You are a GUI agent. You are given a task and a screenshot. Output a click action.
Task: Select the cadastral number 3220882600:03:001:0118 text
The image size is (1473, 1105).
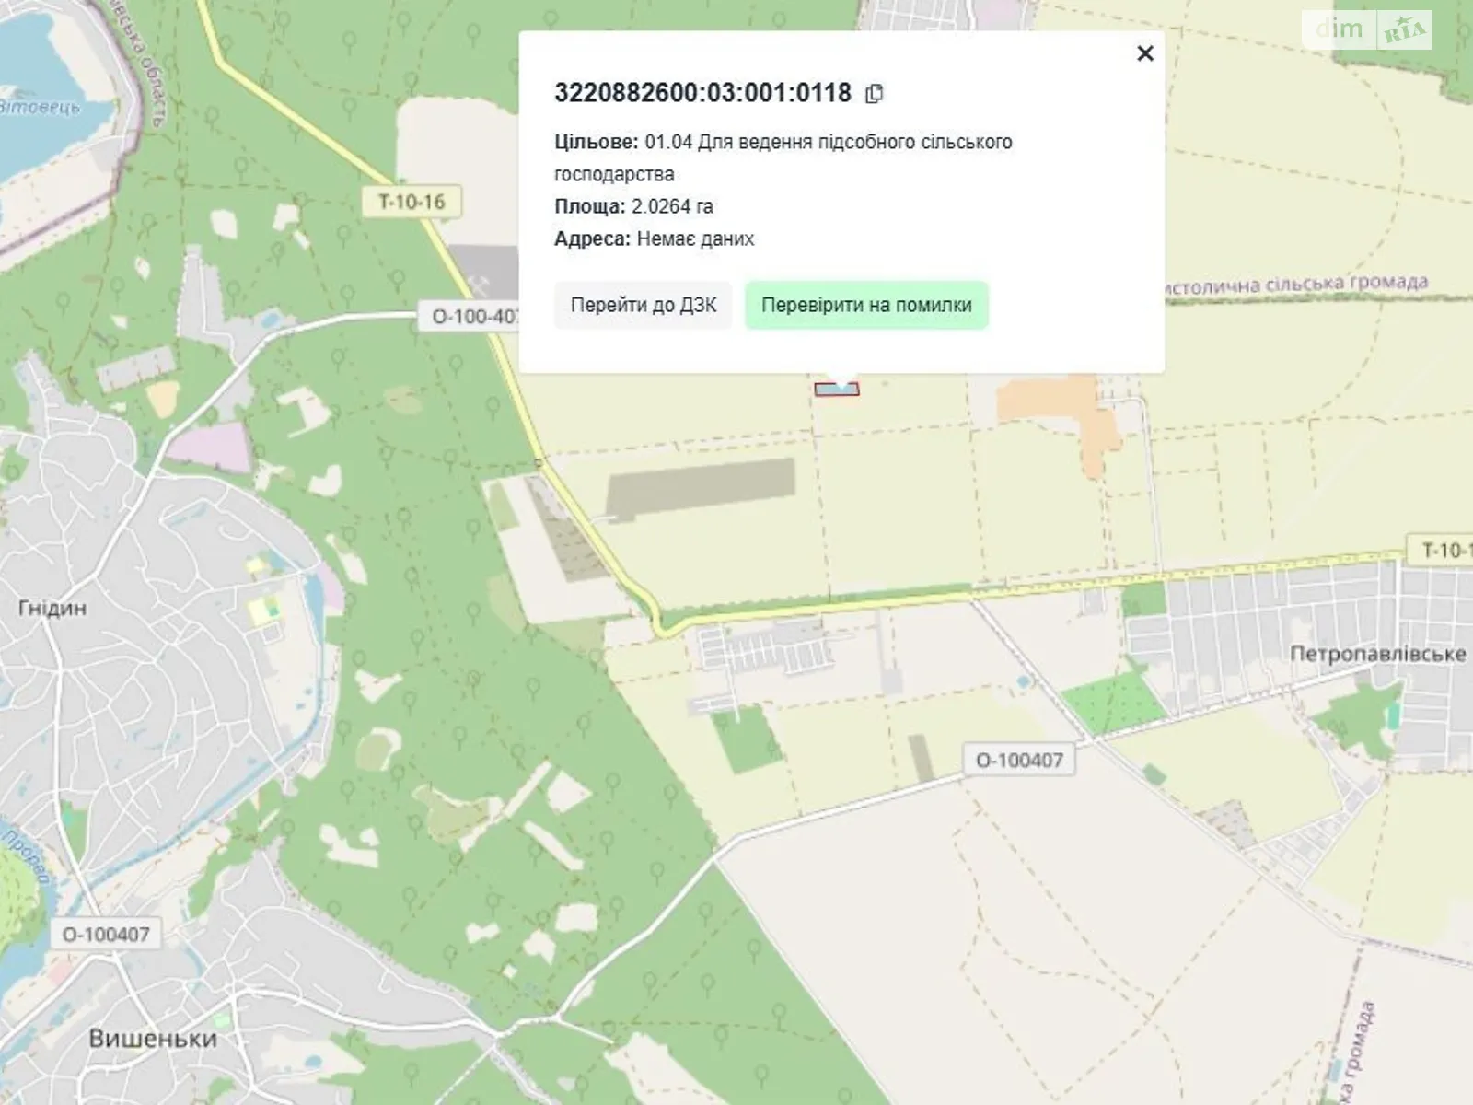(702, 93)
